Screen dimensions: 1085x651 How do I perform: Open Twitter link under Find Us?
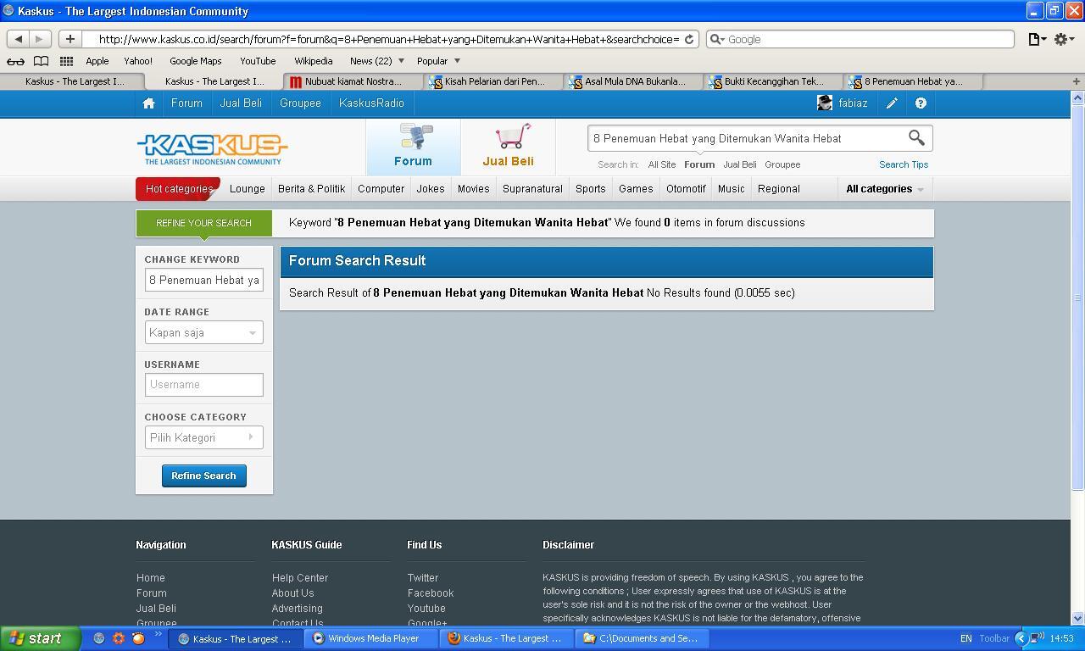(423, 578)
